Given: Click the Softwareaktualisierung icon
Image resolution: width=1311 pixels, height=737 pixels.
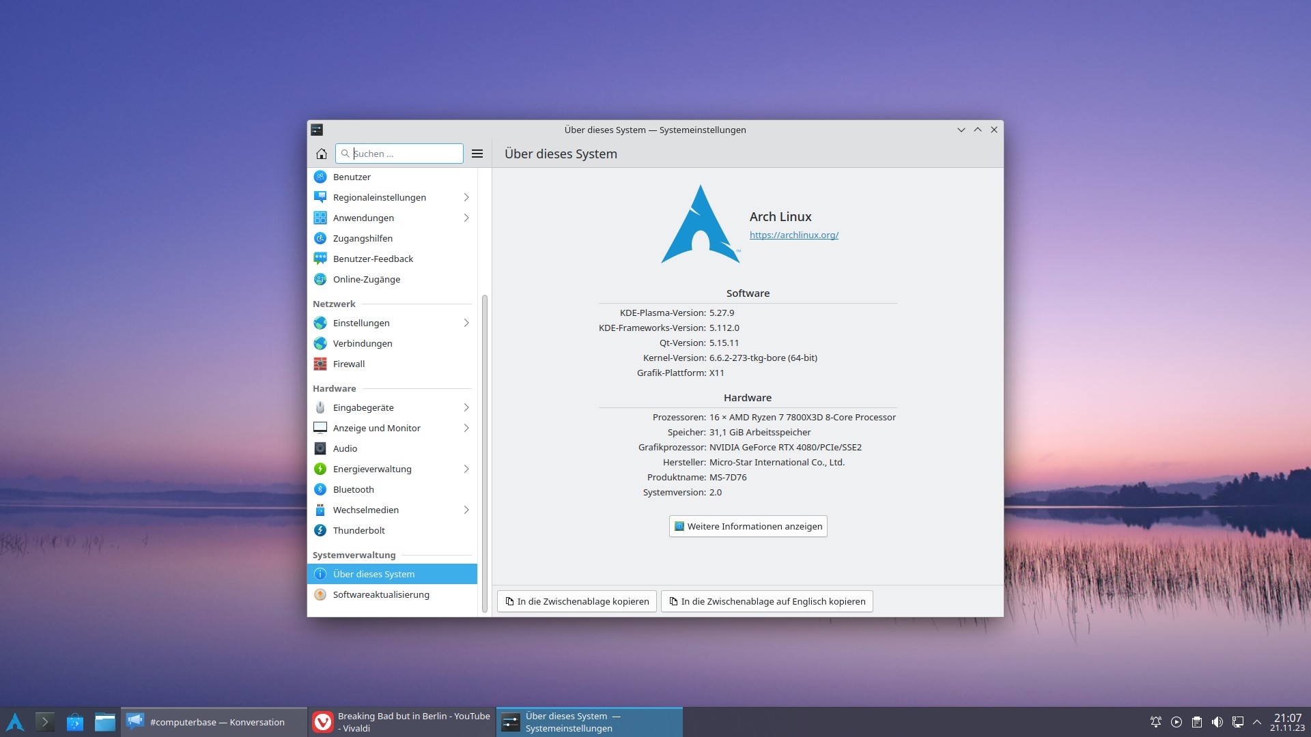Looking at the screenshot, I should [x=320, y=594].
